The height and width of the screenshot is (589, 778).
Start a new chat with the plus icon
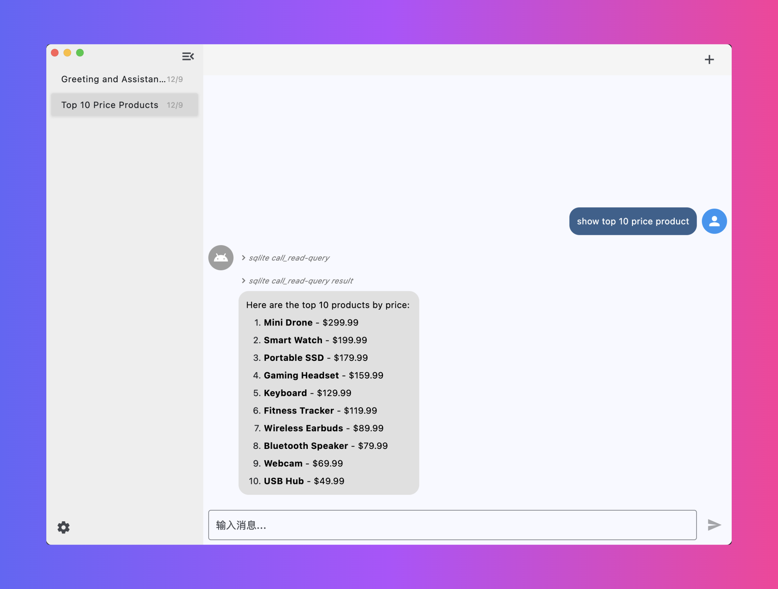click(709, 59)
